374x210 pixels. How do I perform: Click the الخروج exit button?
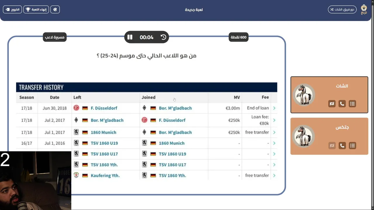[12, 10]
